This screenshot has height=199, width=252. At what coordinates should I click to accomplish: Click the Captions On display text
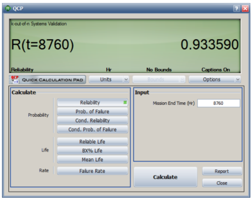pyautogui.click(x=216, y=70)
